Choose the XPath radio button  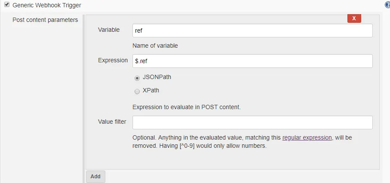(x=137, y=91)
